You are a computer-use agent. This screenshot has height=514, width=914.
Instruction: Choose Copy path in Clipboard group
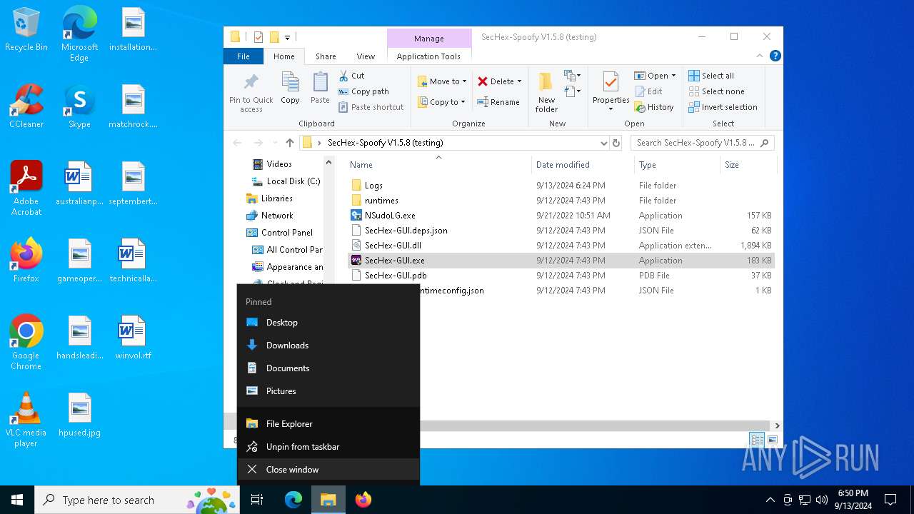(x=363, y=91)
